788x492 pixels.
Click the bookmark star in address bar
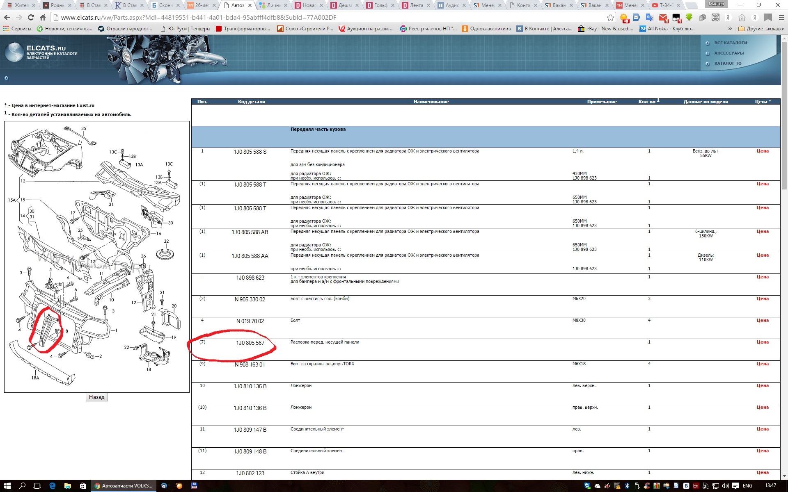tap(610, 18)
